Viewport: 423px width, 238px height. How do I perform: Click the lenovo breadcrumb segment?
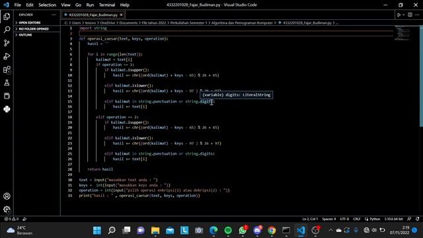(x=91, y=23)
